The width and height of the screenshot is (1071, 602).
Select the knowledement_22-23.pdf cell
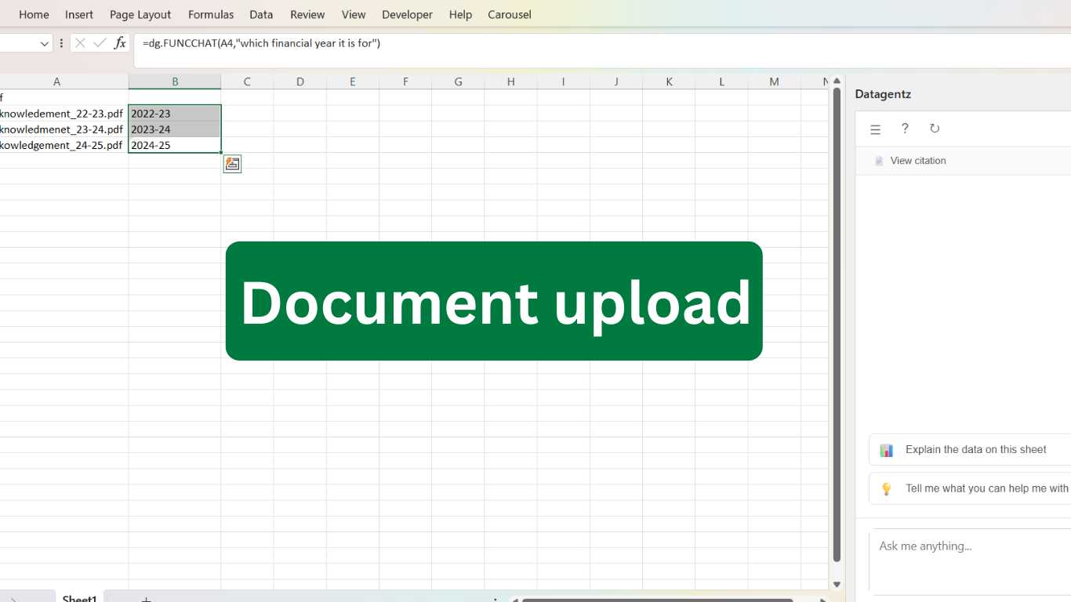(x=64, y=114)
